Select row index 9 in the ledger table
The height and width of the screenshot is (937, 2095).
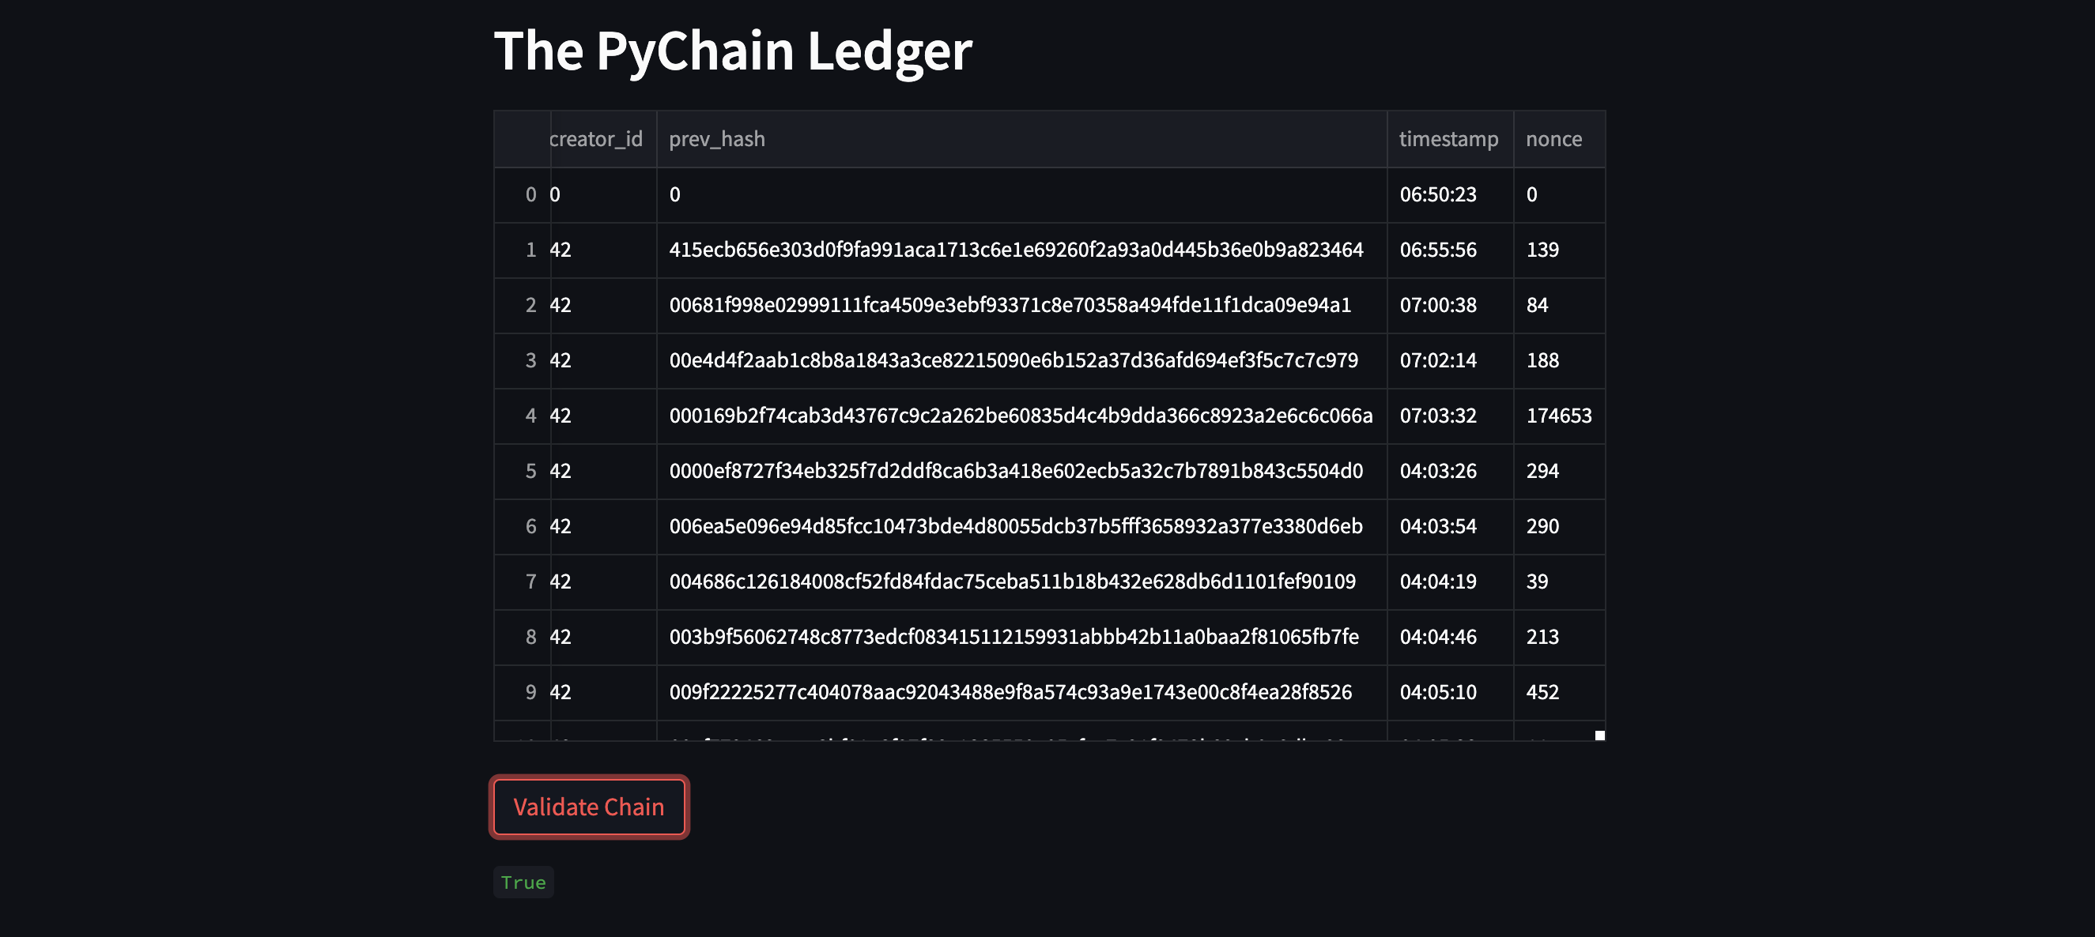coord(531,691)
